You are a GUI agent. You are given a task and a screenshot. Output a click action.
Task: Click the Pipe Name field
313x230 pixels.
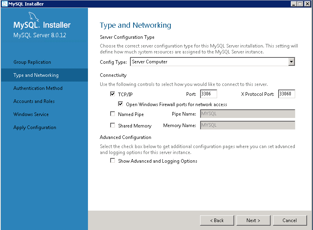[248, 114]
